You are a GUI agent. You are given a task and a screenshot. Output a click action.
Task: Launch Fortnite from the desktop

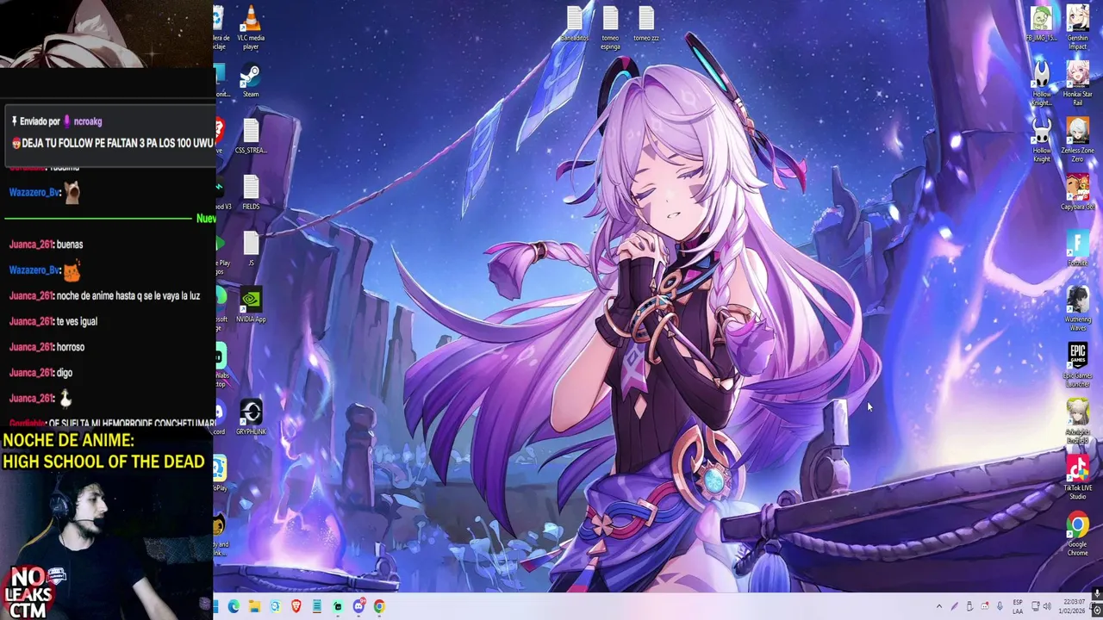coord(1078,249)
